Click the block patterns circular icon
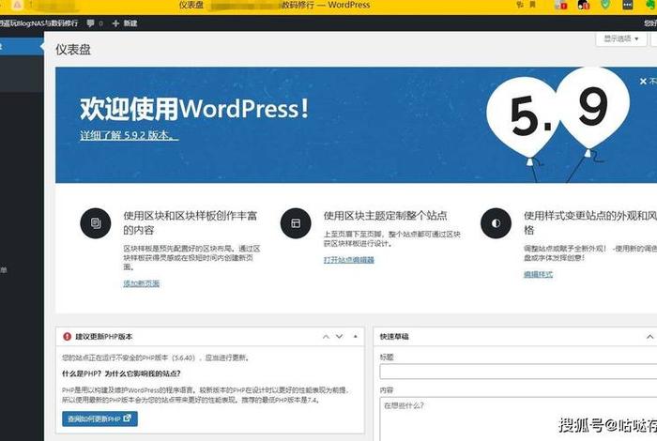 pos(96,223)
